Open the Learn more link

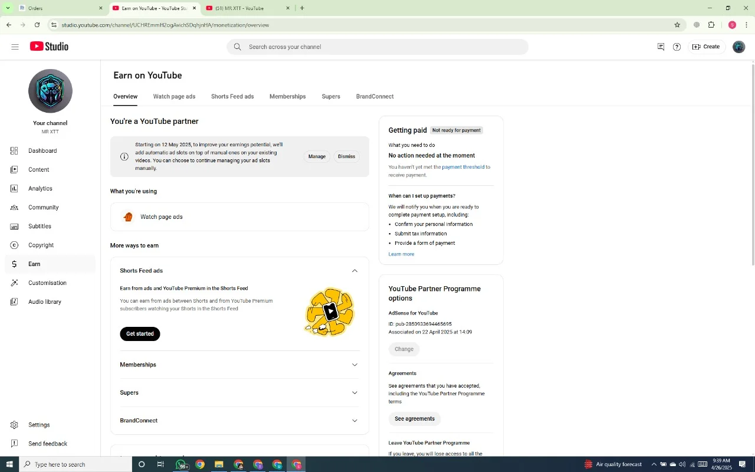tap(401, 254)
